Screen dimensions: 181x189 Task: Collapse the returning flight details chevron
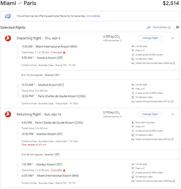pos(172,114)
